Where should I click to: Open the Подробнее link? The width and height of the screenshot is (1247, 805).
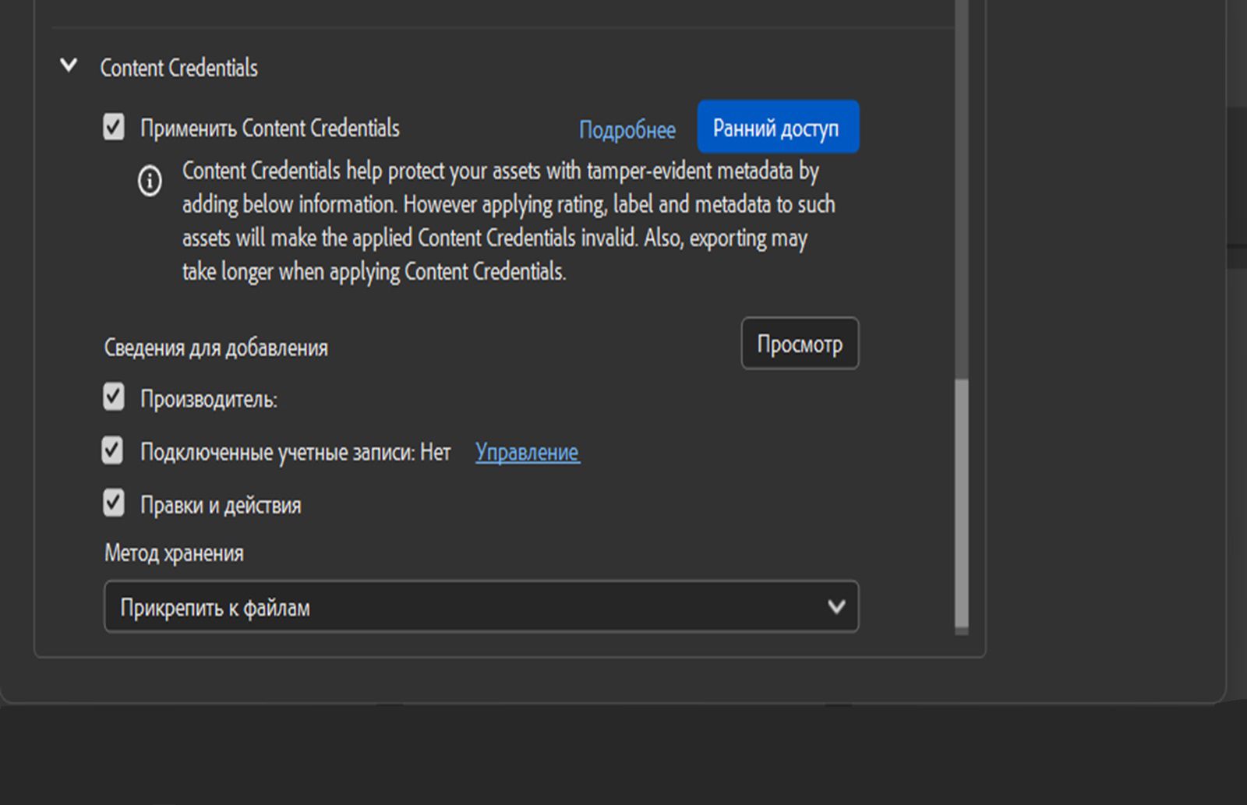(627, 129)
